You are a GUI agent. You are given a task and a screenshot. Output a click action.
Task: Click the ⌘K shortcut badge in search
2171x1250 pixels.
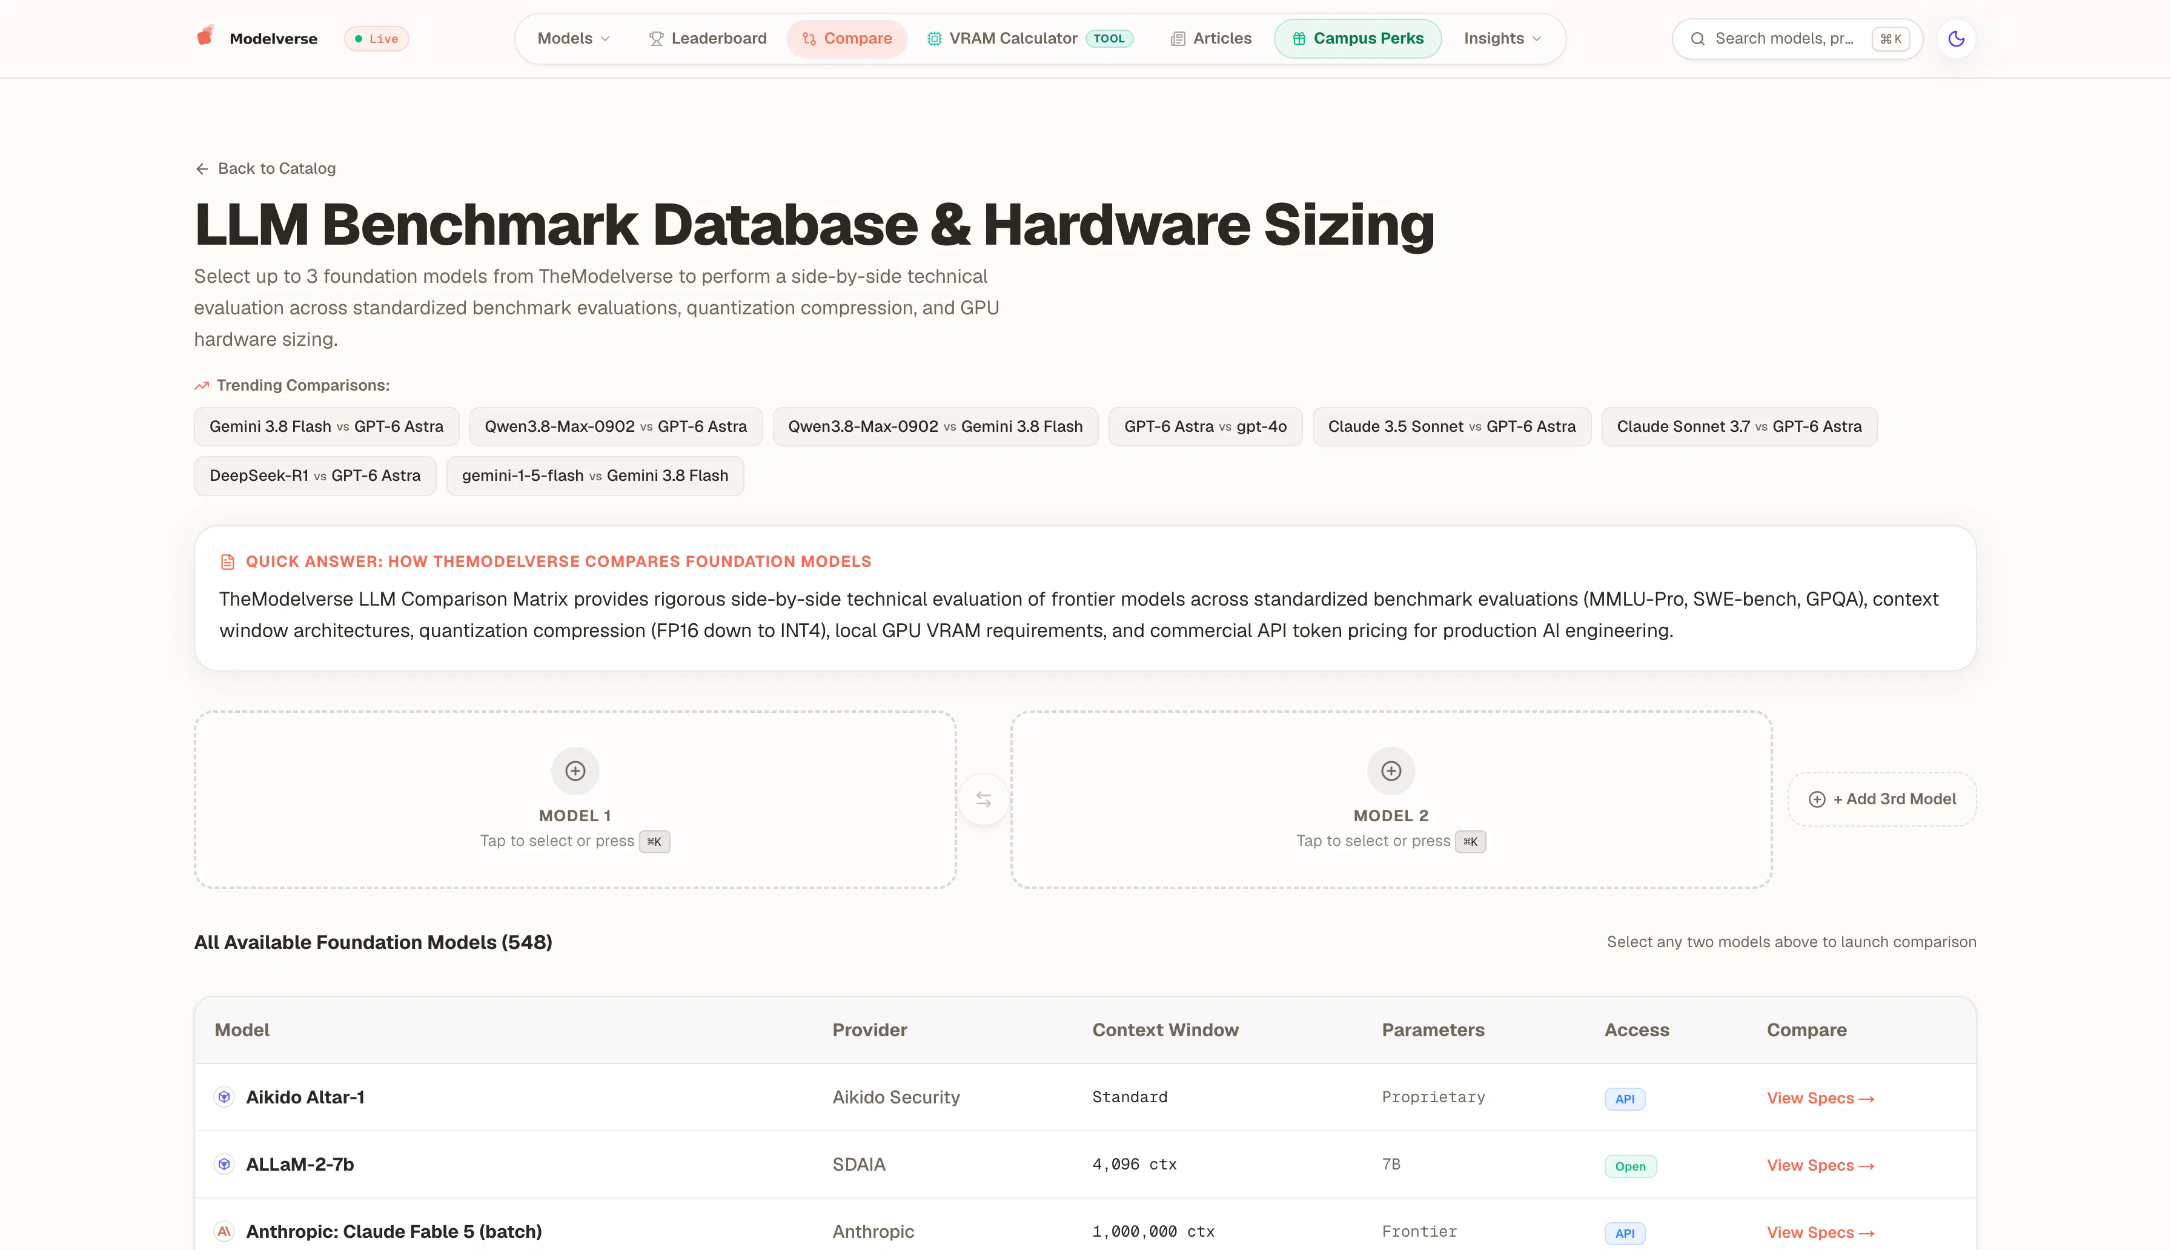click(1891, 39)
